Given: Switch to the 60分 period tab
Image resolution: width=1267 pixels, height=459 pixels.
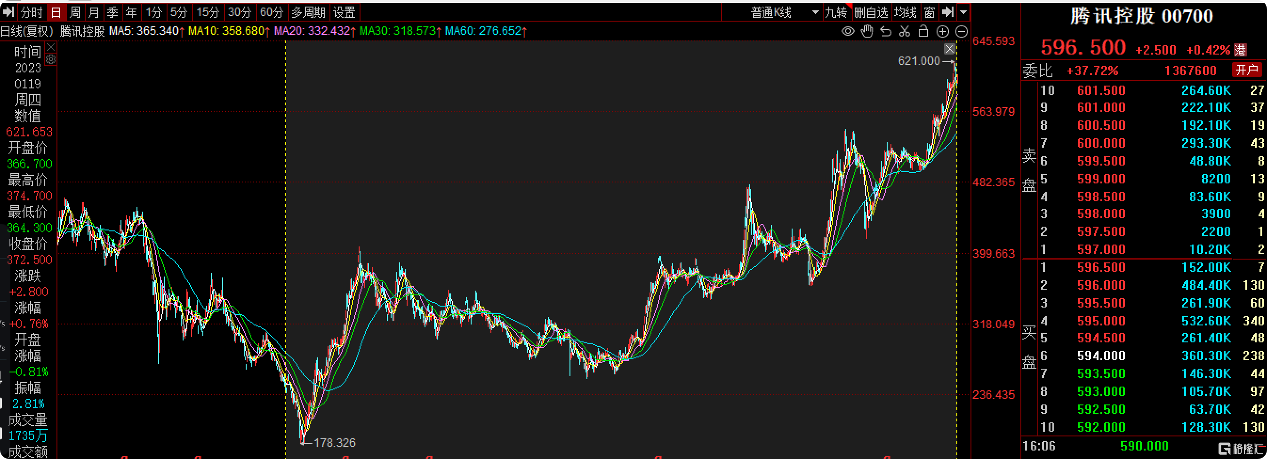Looking at the screenshot, I should (271, 12).
